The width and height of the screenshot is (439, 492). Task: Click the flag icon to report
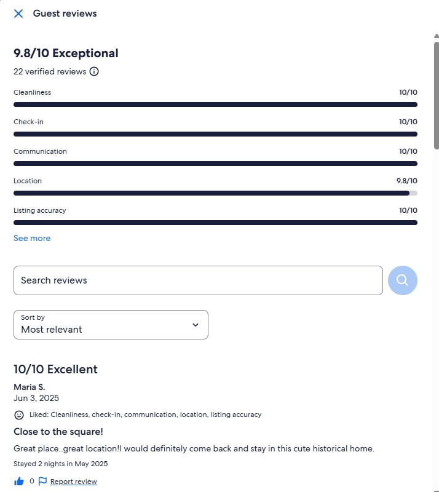click(42, 482)
